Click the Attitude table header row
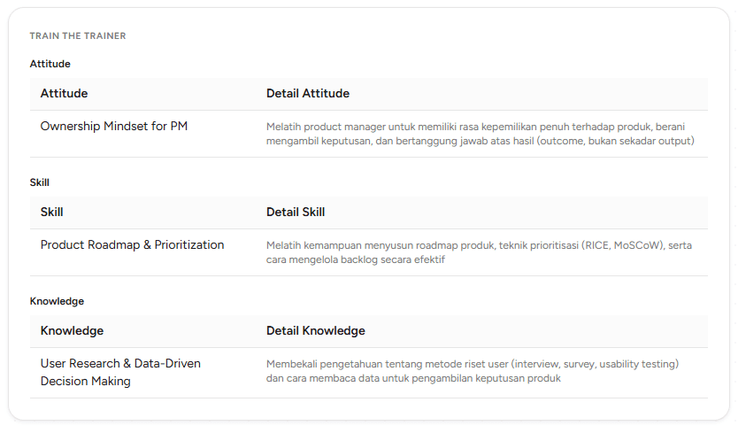738x433 pixels. [369, 94]
